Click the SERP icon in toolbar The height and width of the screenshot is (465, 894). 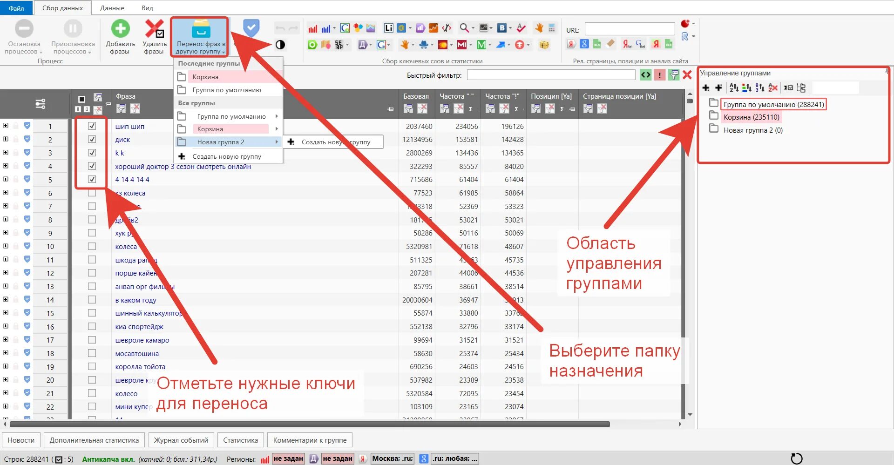(339, 45)
